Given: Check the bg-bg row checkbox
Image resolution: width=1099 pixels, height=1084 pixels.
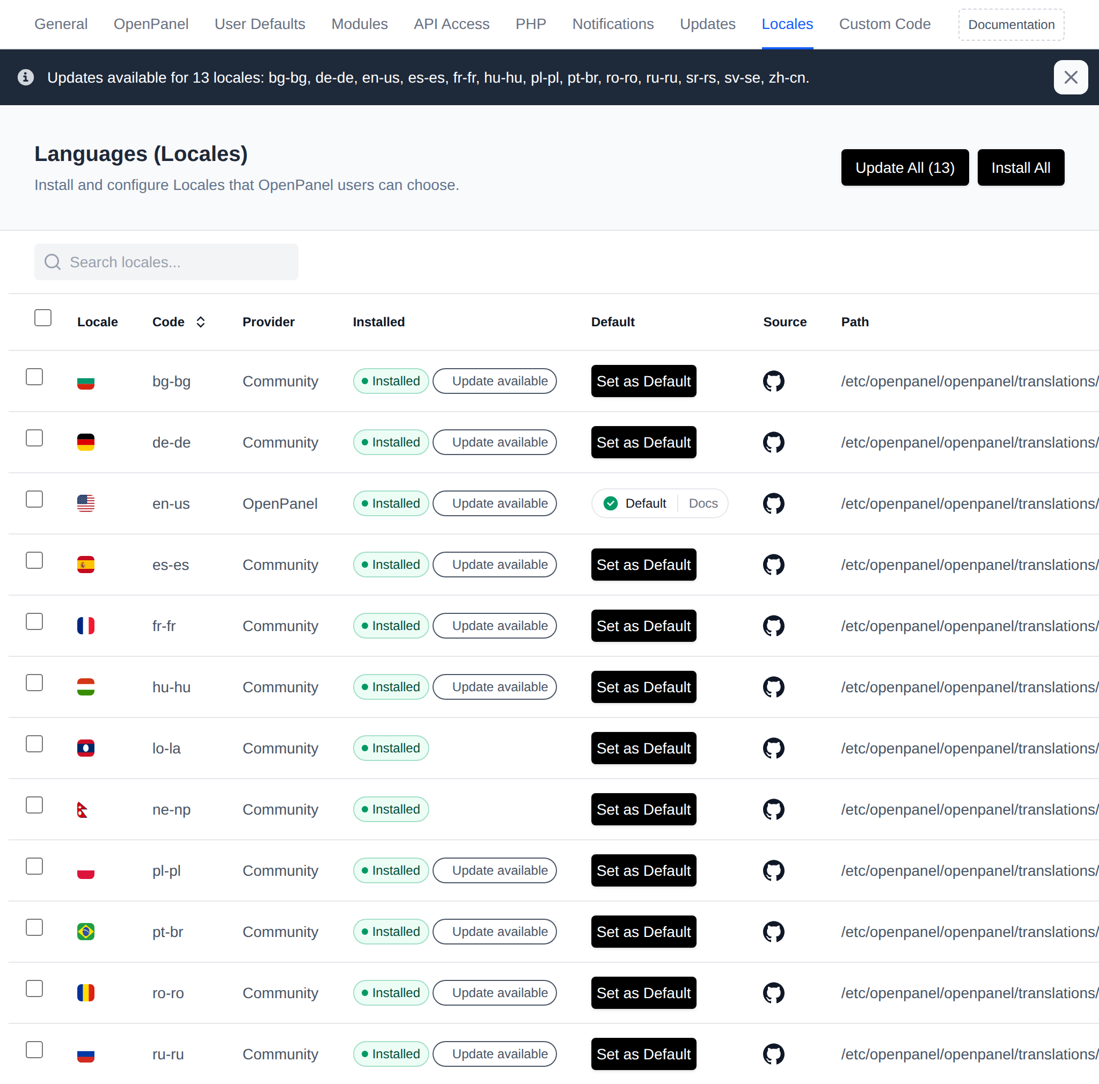Looking at the screenshot, I should (x=34, y=377).
